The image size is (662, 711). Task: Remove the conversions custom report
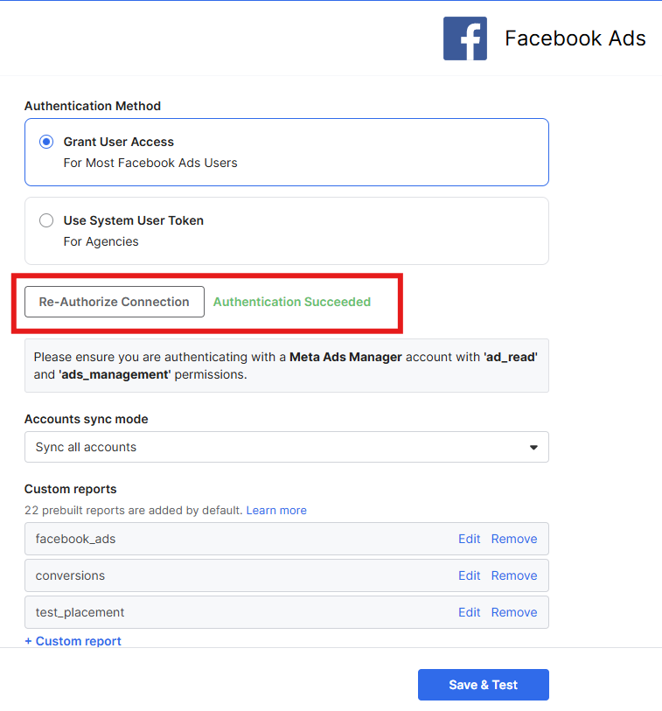click(514, 575)
